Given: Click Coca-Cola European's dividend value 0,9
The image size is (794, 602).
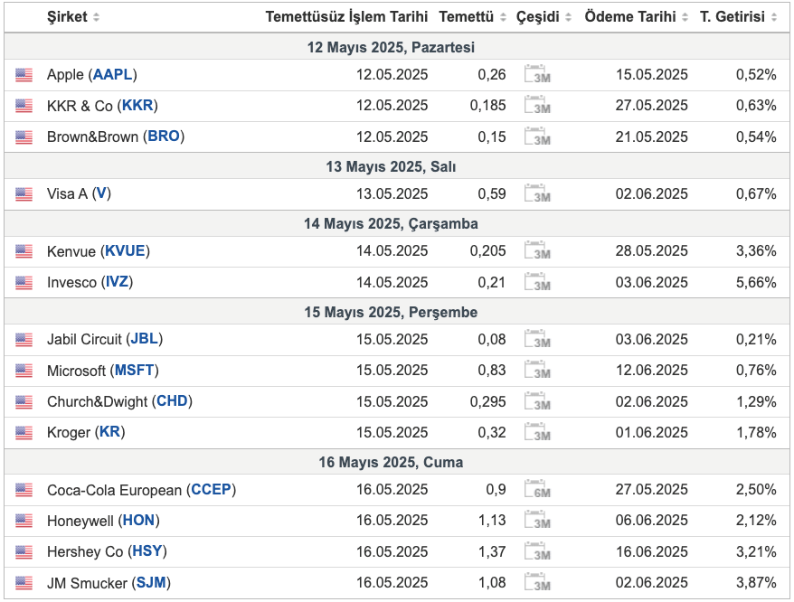Looking at the screenshot, I should [x=496, y=490].
